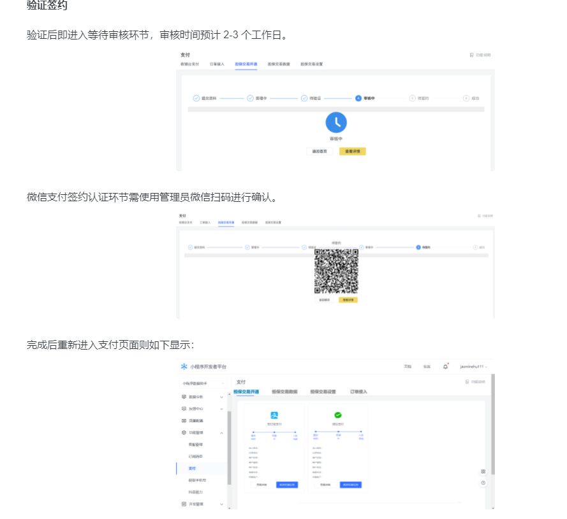Image resolution: width=567 pixels, height=519 pixels.
Task: Click the 数据分析 sidebar icon
Action: click(x=184, y=397)
